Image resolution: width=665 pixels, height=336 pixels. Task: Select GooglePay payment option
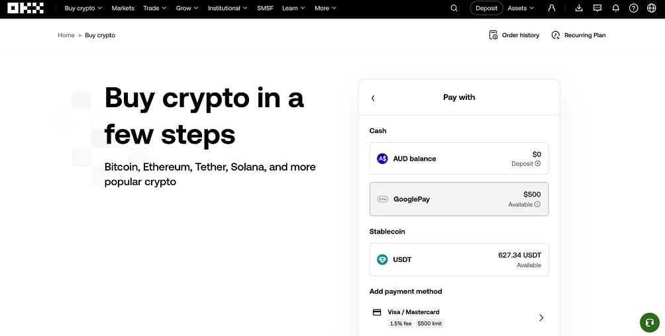(x=459, y=199)
